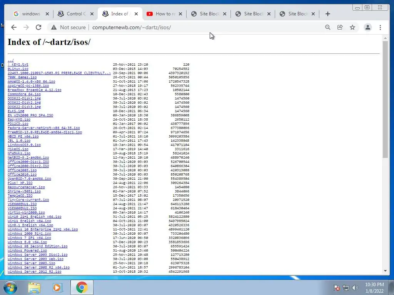Download FreeBSD-13.0-RELEASE-amd64-disc1.iso
Viewport: 394px width, 295px height.
(45, 132)
